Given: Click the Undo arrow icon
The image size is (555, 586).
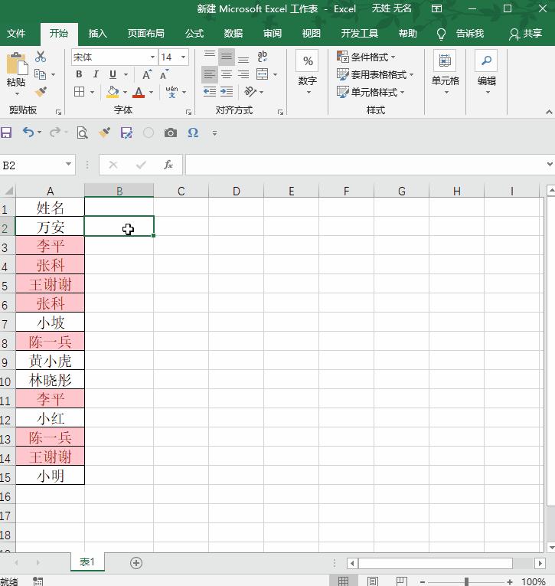Looking at the screenshot, I should pos(28,133).
